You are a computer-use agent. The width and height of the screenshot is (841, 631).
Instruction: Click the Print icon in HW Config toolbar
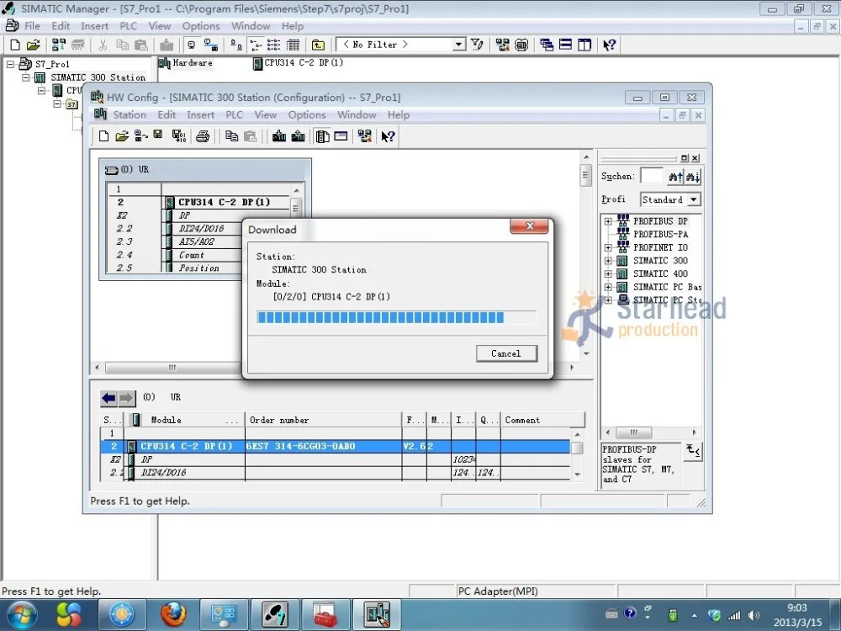point(203,136)
